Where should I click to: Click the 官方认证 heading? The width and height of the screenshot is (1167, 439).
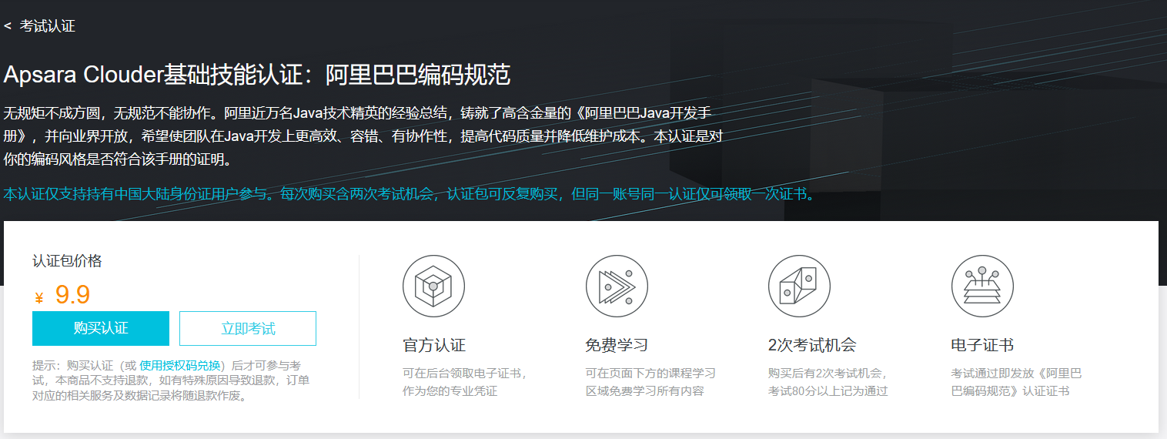click(434, 345)
